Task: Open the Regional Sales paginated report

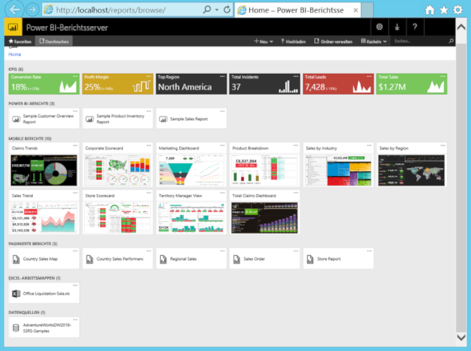Action: coord(192,258)
